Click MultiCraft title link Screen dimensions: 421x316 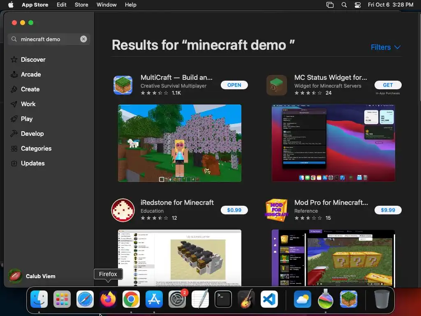pyautogui.click(x=176, y=77)
